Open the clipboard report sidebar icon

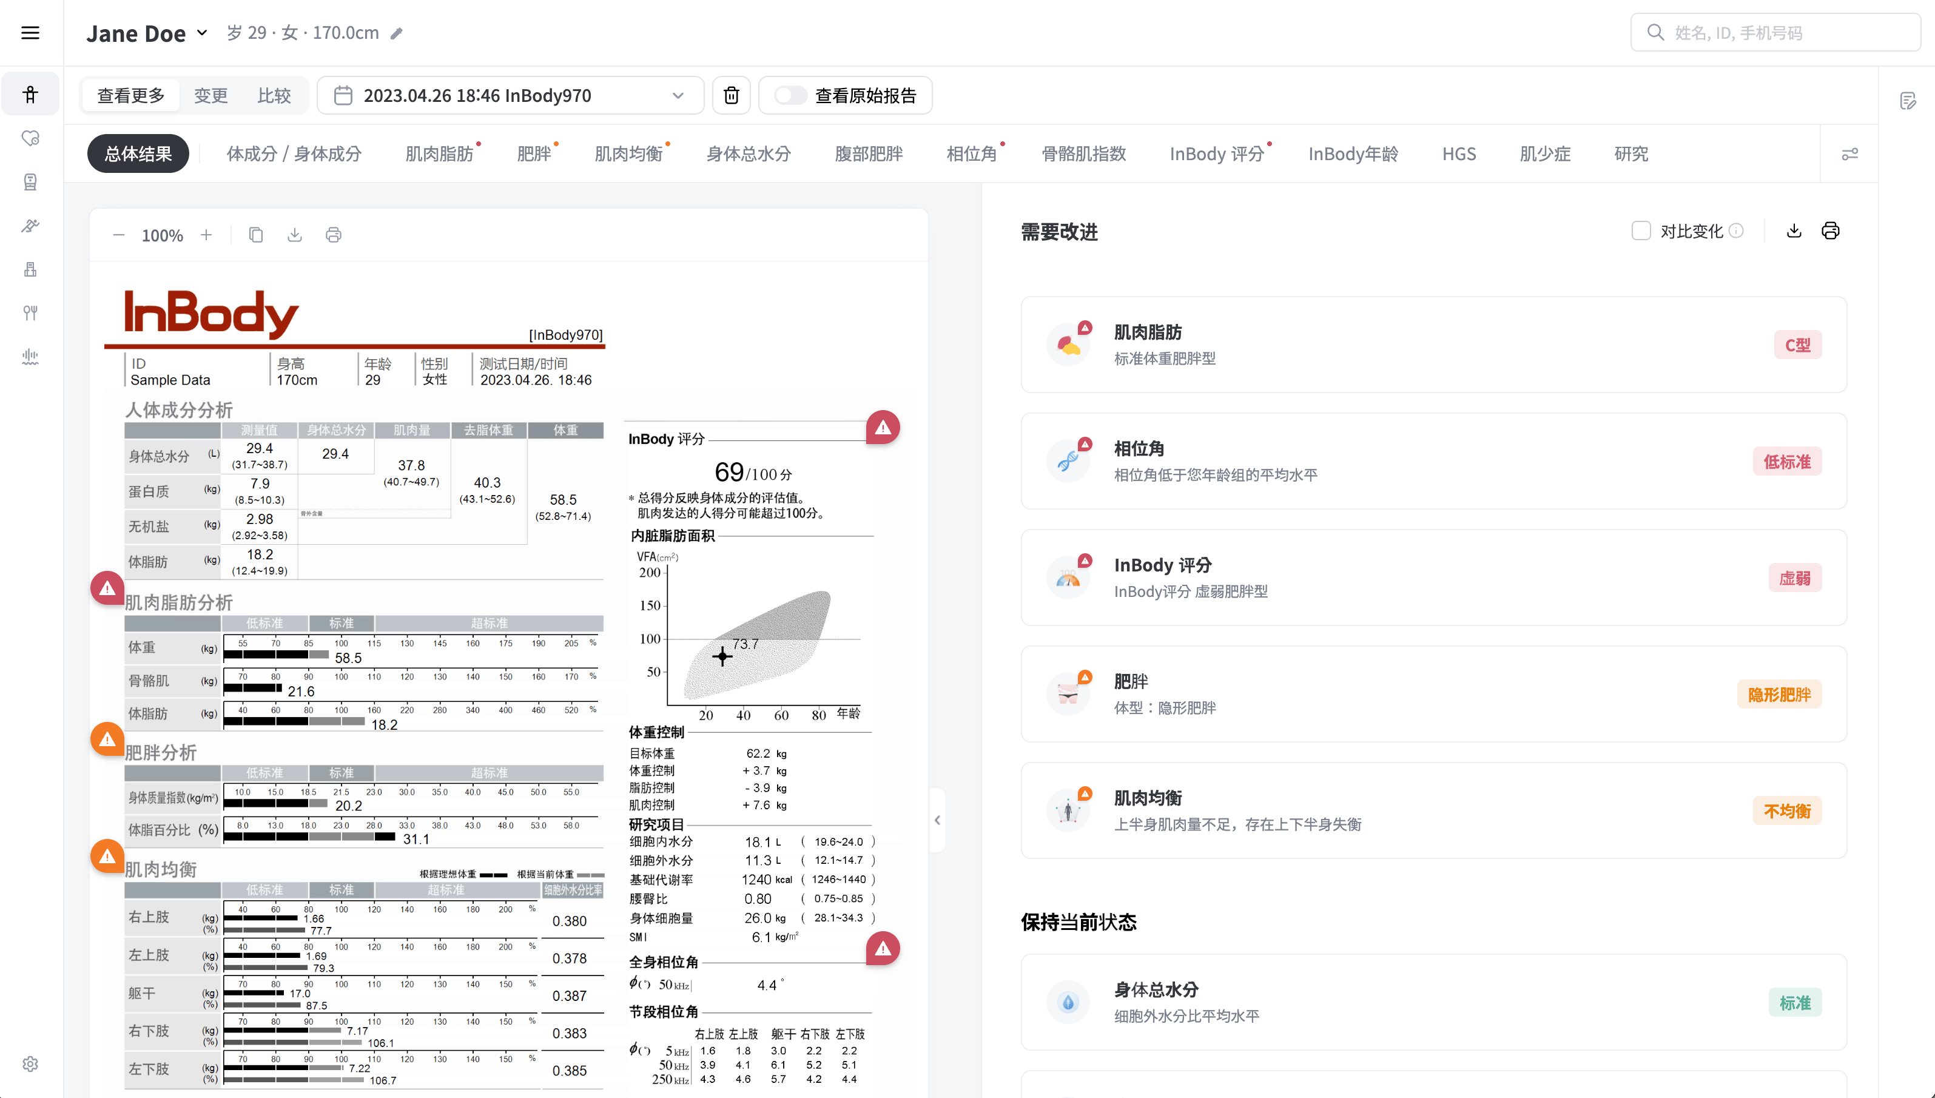[x=30, y=182]
